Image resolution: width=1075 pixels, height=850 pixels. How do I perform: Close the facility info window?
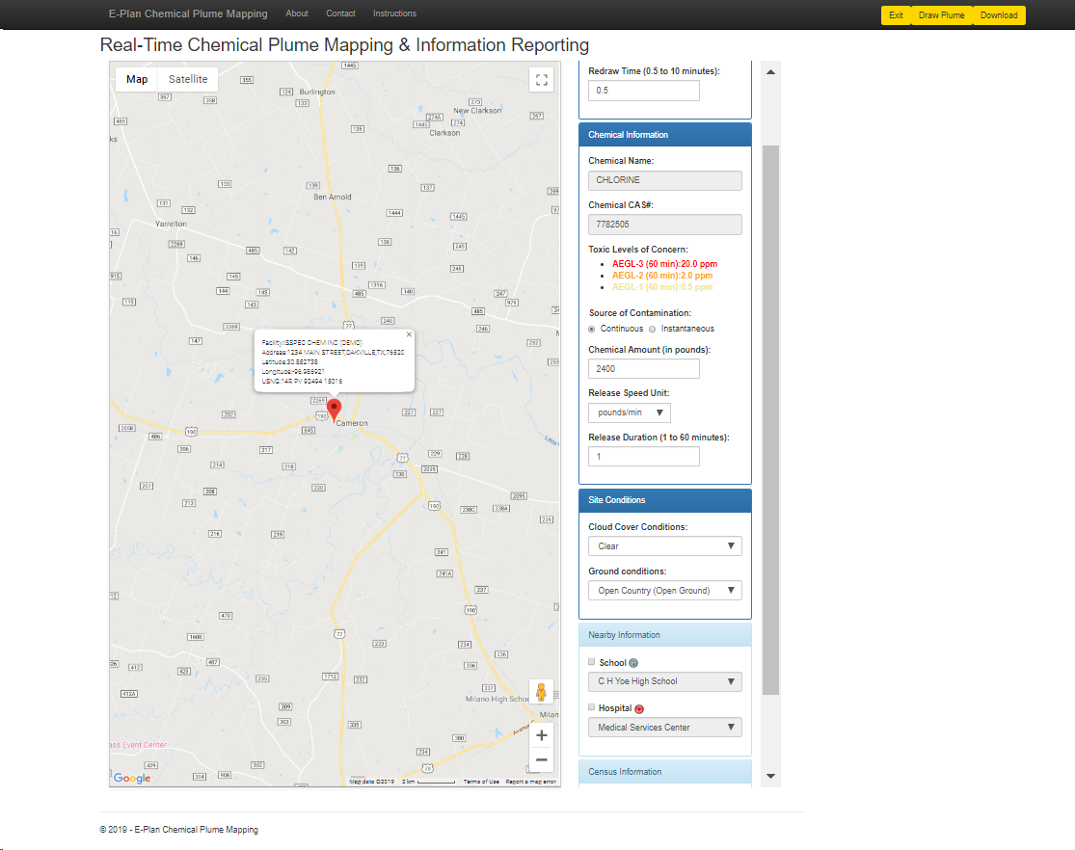click(409, 334)
